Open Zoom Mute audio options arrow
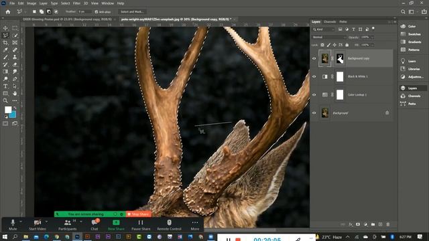 [21, 222]
